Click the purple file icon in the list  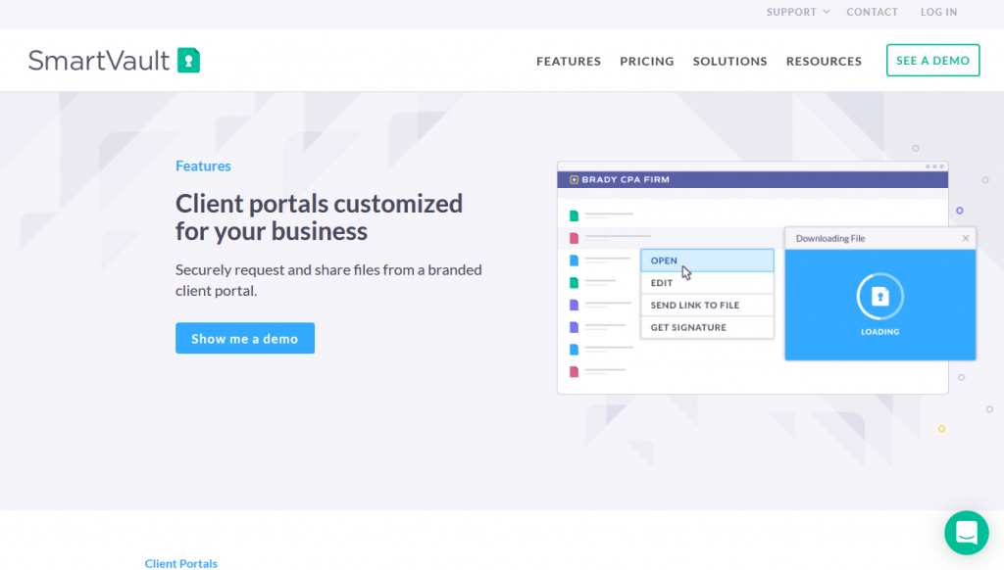(x=572, y=305)
